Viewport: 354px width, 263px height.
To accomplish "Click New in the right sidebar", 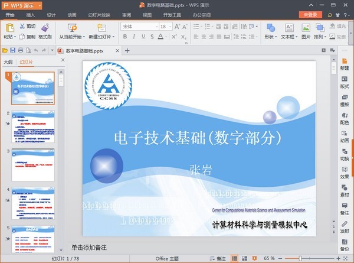I will pyautogui.click(x=345, y=64).
